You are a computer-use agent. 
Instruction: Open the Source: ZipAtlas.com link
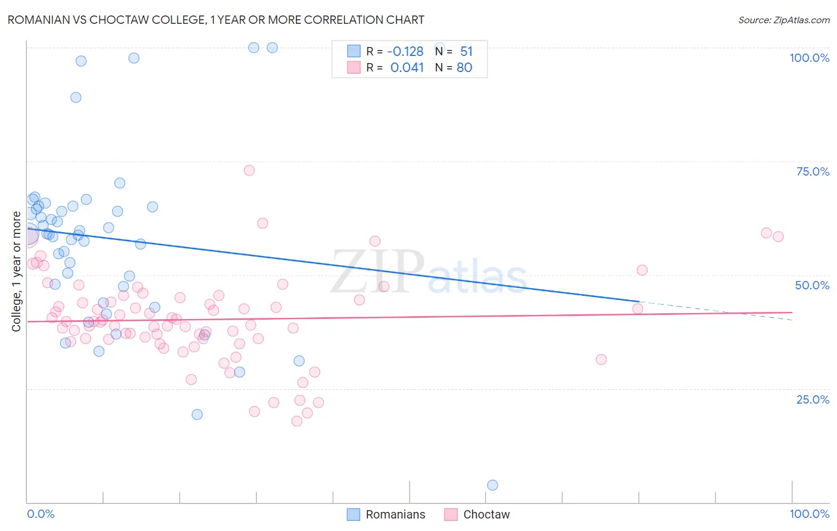pos(784,20)
